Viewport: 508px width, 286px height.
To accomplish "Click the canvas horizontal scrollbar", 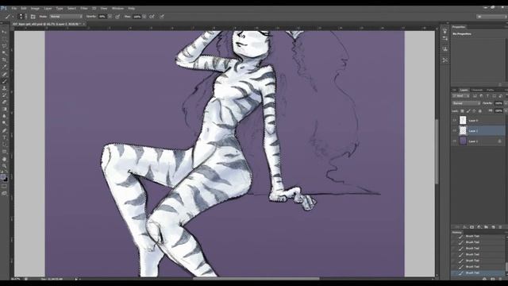I will [x=256, y=278].
